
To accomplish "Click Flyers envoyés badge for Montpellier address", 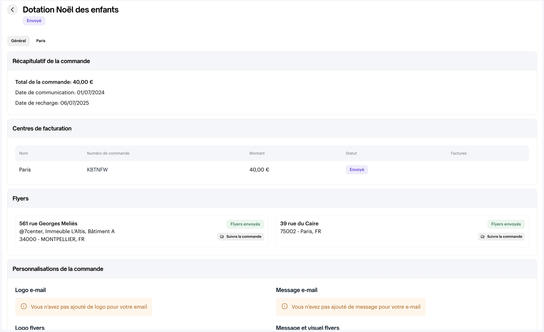I will point(245,224).
